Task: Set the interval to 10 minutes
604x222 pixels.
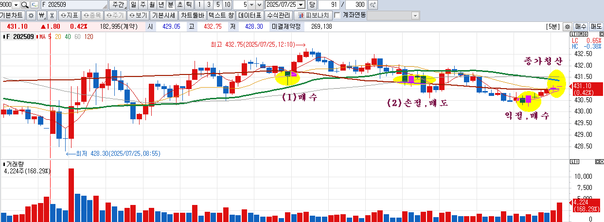Action: (x=227, y=5)
